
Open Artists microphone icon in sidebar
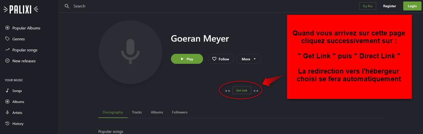point(8,113)
